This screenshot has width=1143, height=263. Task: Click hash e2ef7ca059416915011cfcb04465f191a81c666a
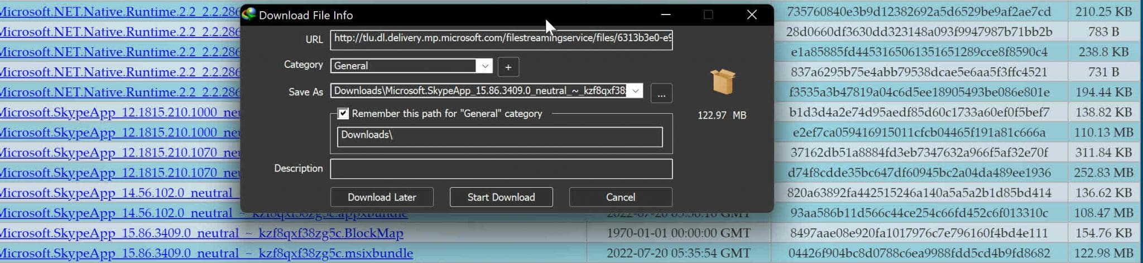pos(919,133)
